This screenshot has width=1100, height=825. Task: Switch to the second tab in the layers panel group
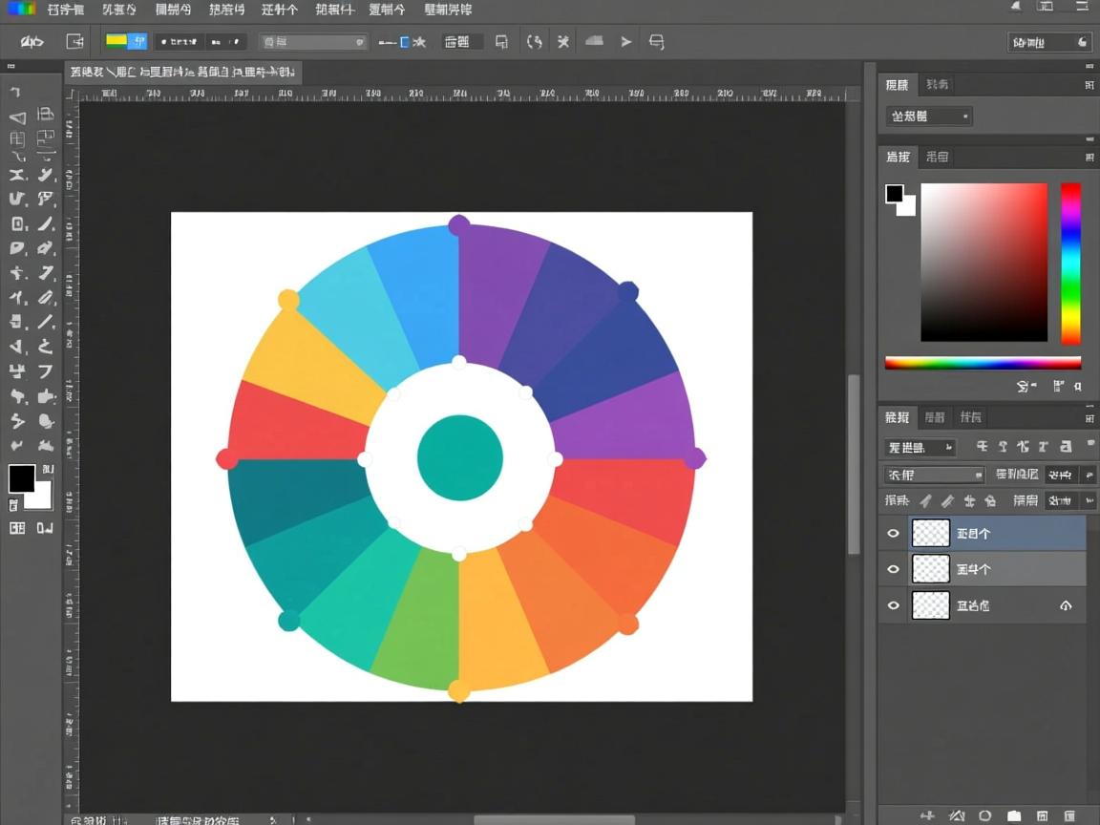coord(935,417)
